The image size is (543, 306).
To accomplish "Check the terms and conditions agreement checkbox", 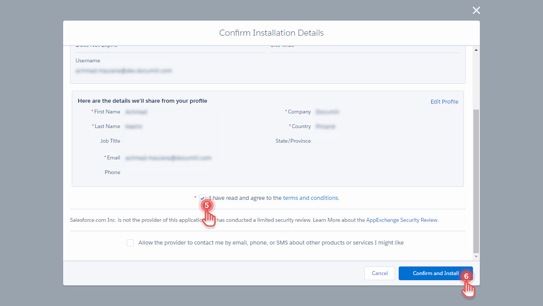I will point(202,198).
